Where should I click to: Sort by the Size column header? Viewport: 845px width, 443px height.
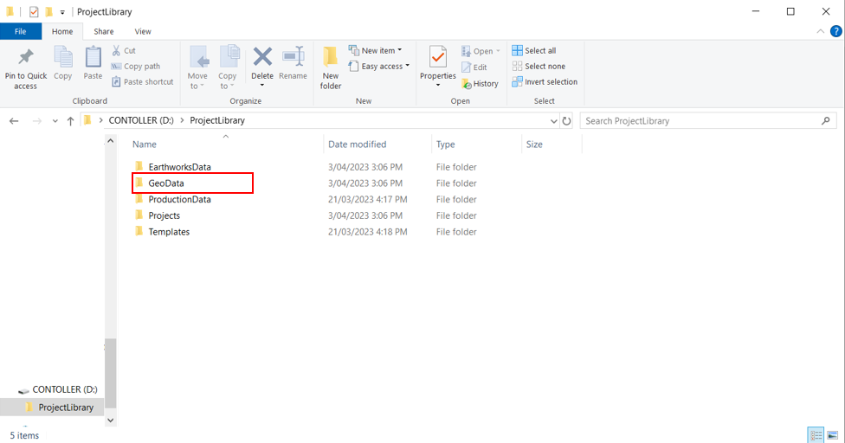[x=534, y=144]
